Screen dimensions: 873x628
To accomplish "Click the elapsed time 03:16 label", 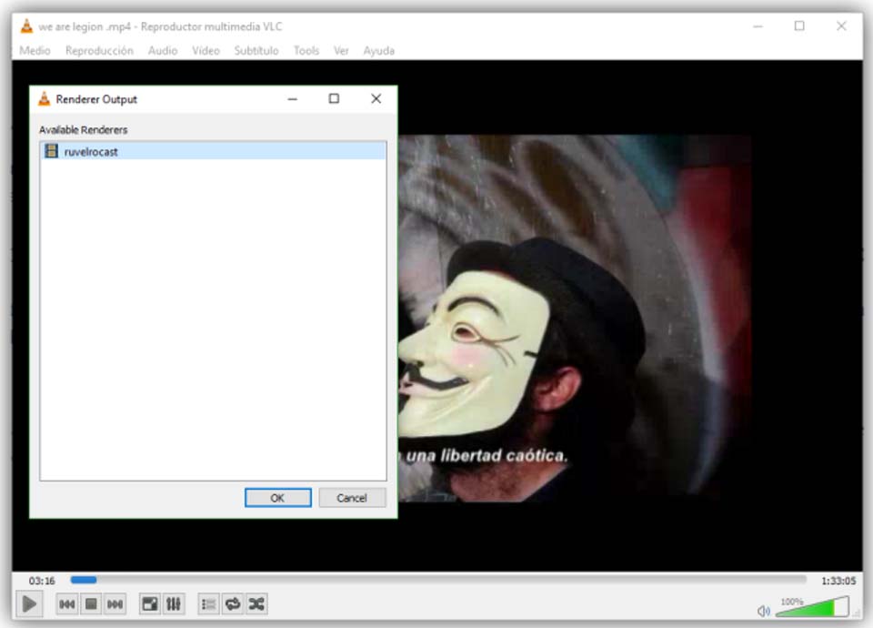I will coord(42,581).
